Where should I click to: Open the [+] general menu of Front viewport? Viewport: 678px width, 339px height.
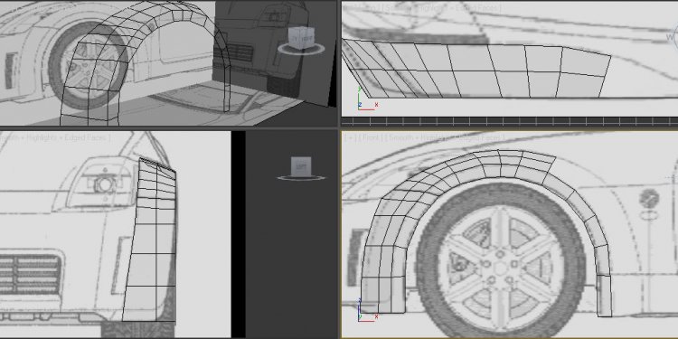point(349,138)
